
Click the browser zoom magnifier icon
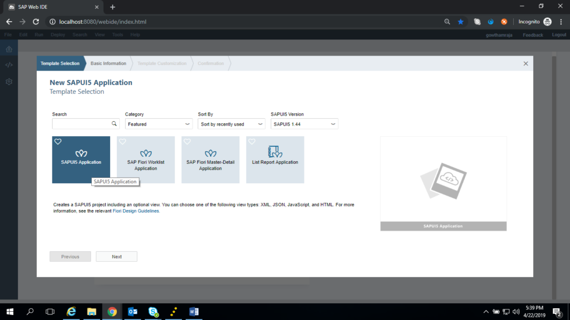click(x=447, y=22)
